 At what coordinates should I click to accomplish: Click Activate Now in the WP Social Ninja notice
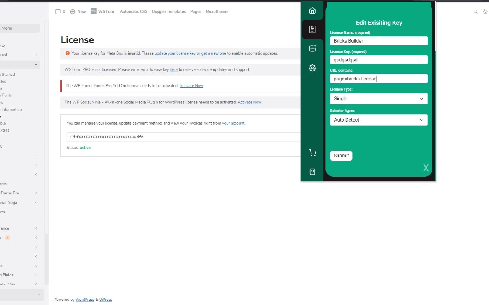(249, 102)
